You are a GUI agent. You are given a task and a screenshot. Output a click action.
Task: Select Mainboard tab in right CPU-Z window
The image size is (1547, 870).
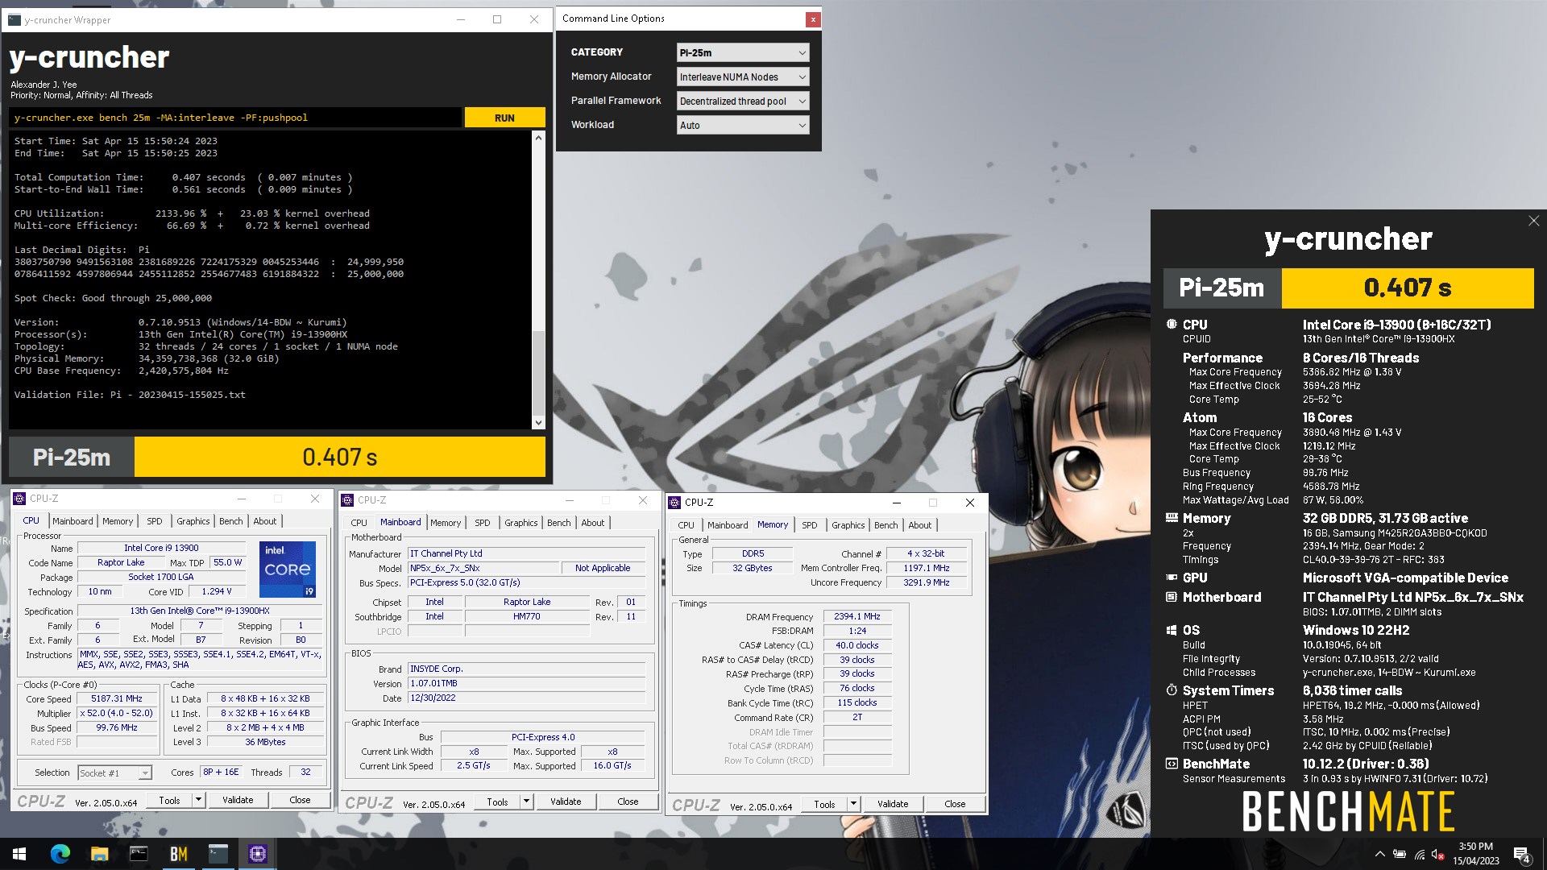pyautogui.click(x=728, y=525)
